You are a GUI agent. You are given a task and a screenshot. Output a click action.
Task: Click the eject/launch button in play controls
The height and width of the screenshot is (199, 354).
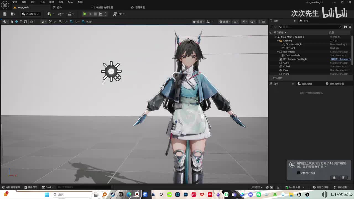point(100,14)
